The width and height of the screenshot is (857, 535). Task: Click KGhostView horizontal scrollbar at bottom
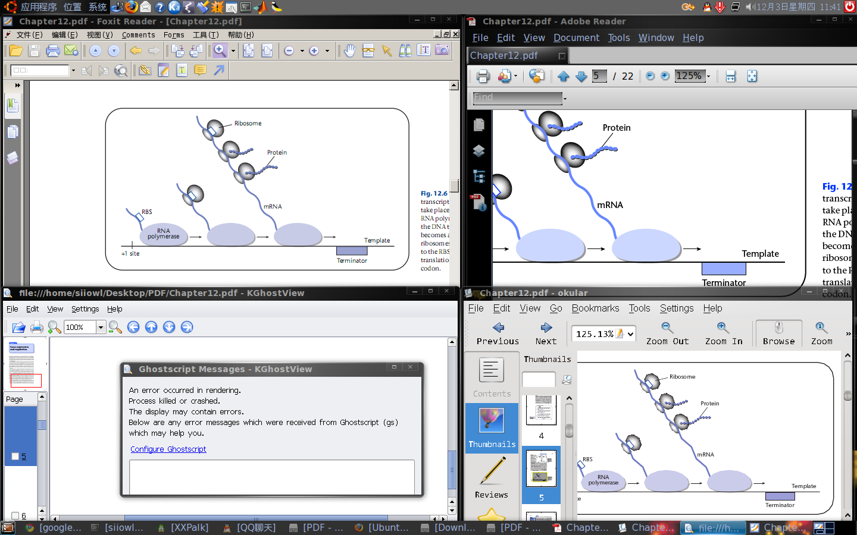coord(256,518)
